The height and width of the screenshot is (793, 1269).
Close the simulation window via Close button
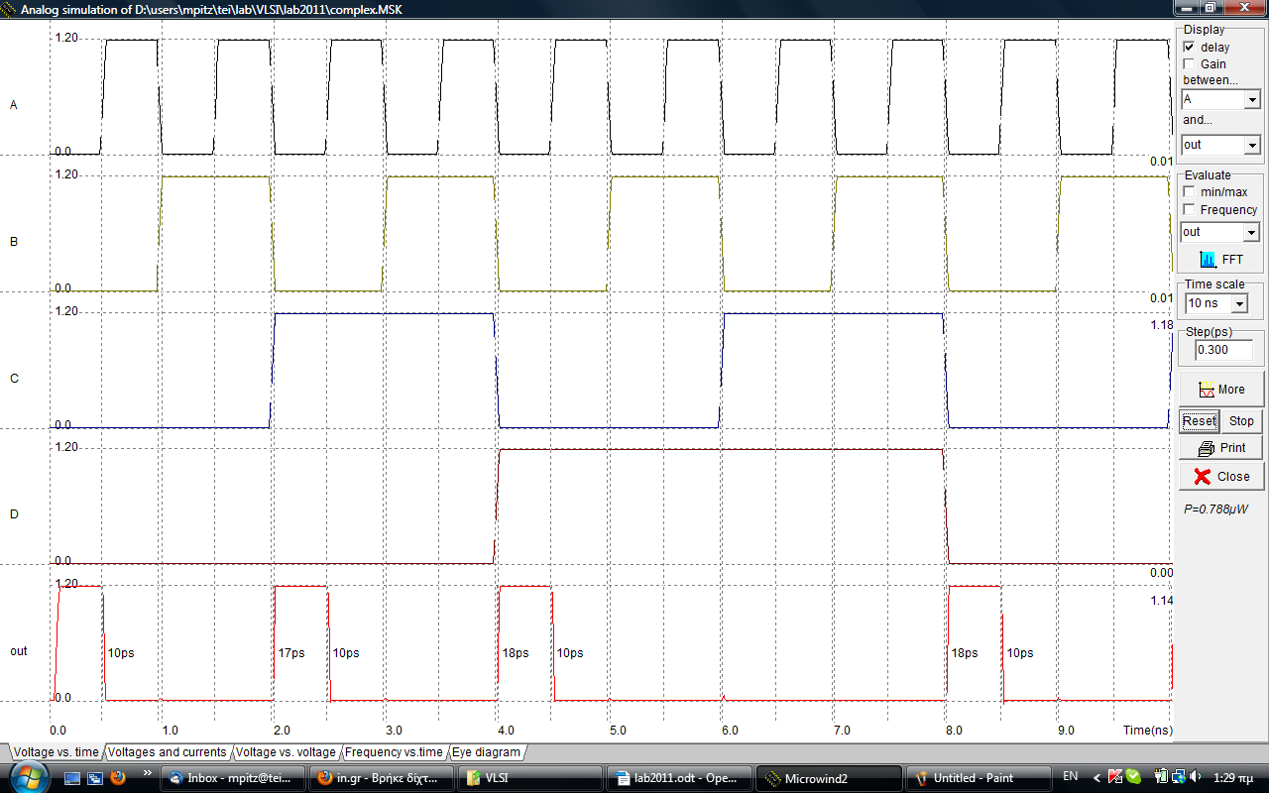[x=1220, y=477]
